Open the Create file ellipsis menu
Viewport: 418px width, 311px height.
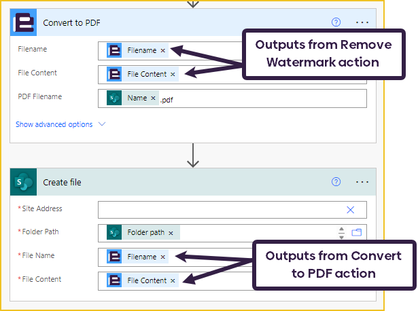(362, 182)
